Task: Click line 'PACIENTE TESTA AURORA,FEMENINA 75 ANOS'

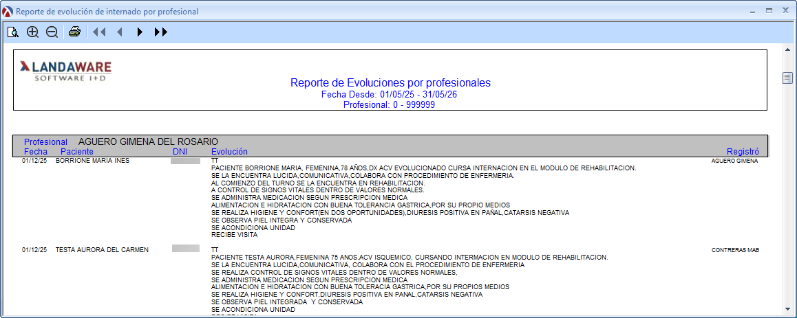Action: [410, 257]
